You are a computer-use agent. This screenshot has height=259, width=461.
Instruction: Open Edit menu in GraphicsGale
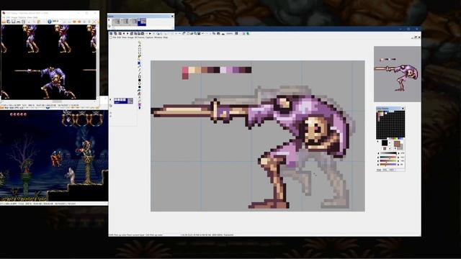[119, 37]
